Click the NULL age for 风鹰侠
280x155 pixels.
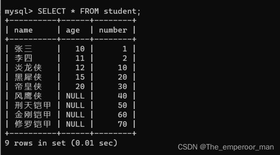point(75,96)
